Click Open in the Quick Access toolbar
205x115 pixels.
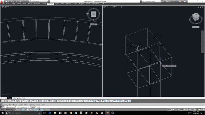point(9,1)
